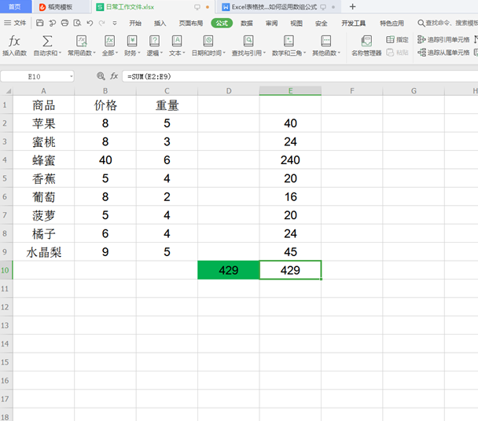
Task: Select the green cell D10 with 429
Action: point(228,270)
